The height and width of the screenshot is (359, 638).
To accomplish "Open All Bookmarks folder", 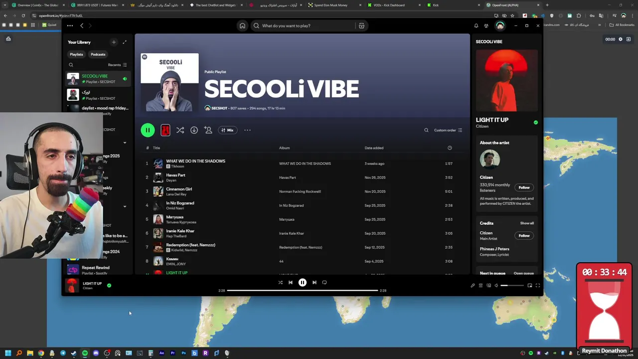I will pyautogui.click(x=622, y=25).
